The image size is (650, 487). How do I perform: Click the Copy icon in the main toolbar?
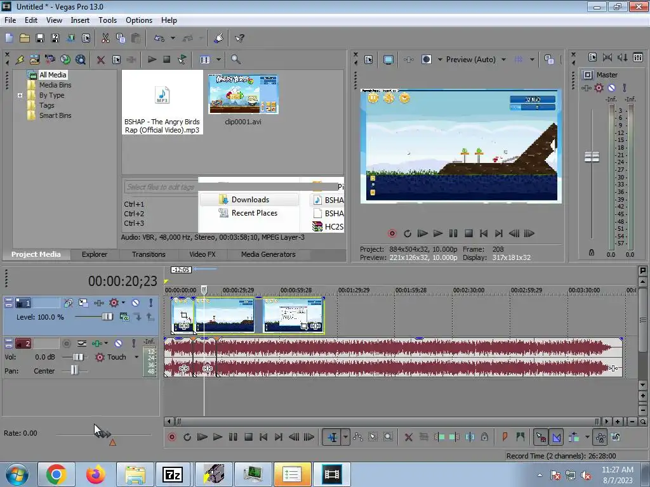(x=121, y=38)
